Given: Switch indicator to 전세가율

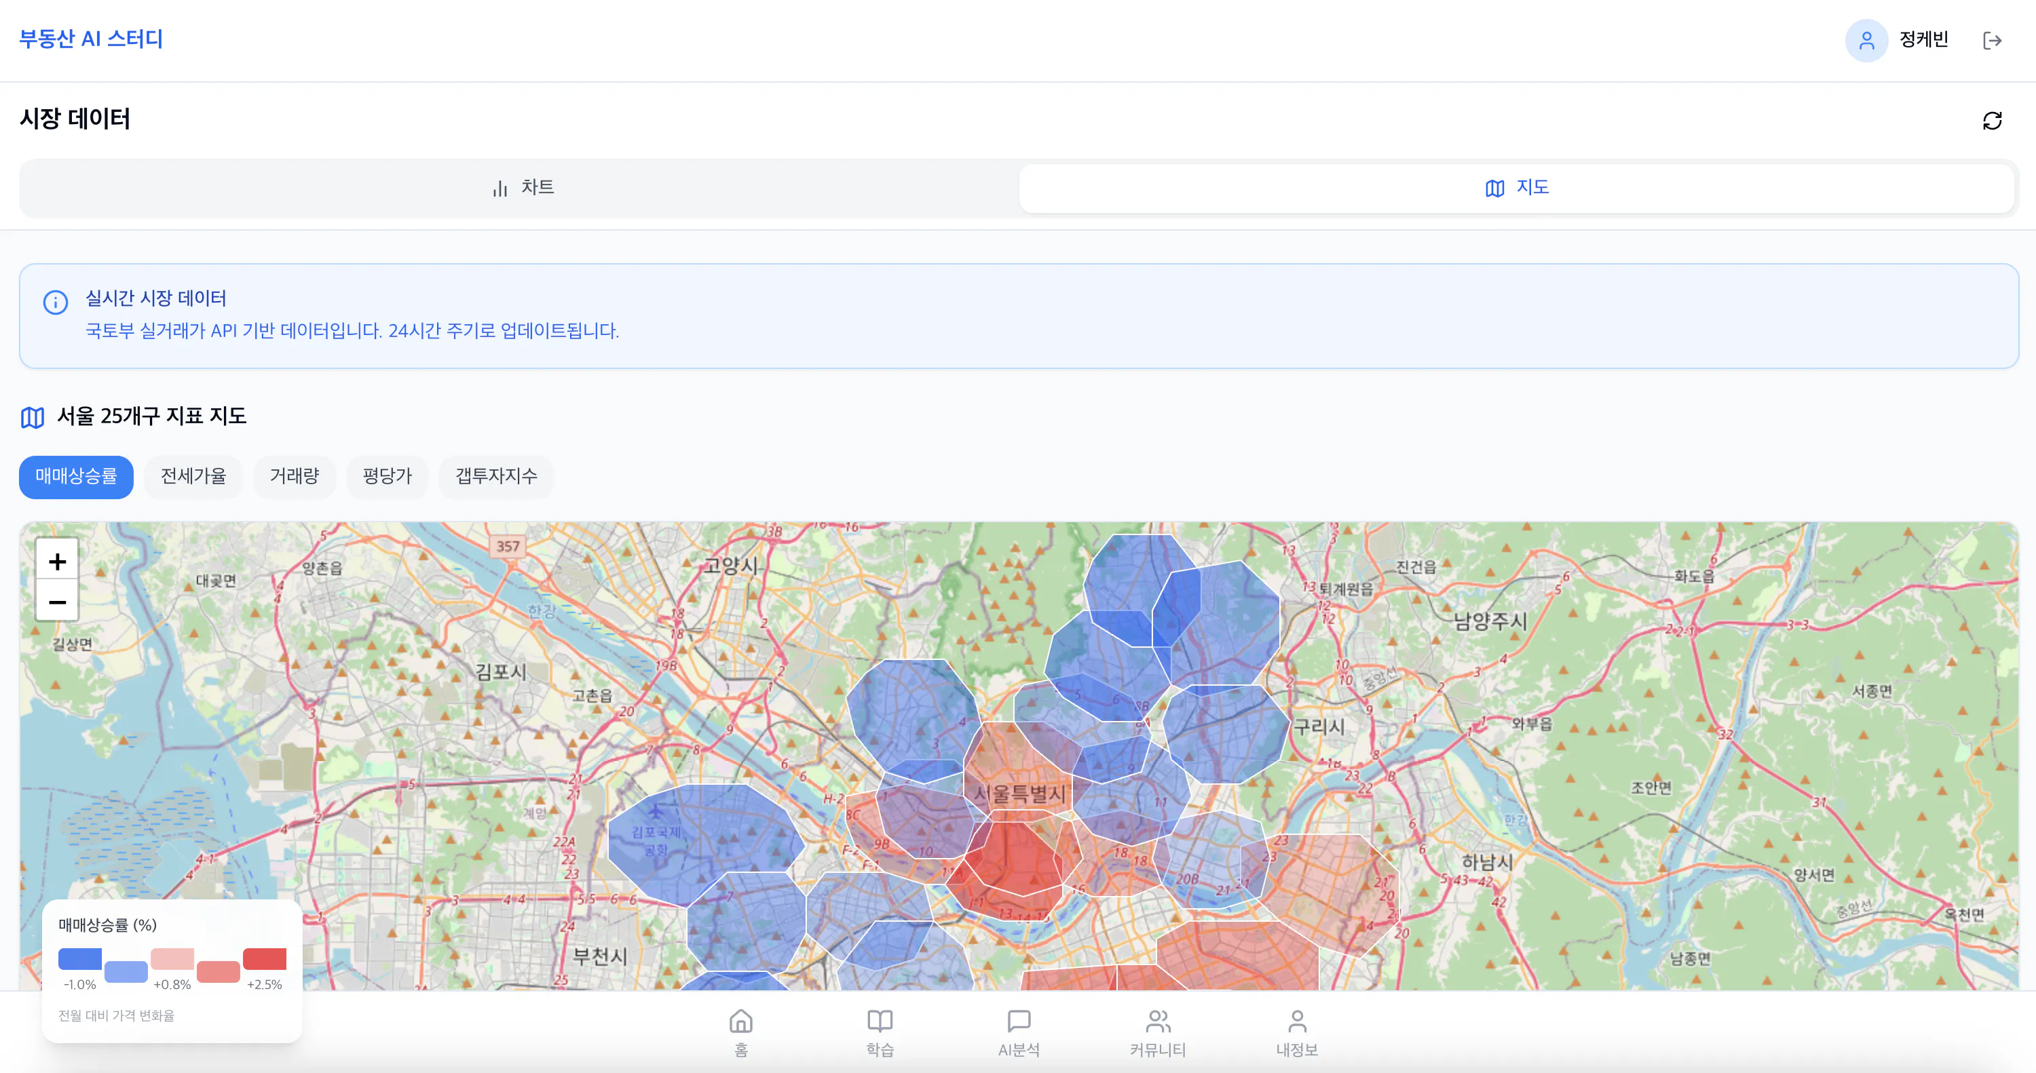Looking at the screenshot, I should [x=193, y=476].
